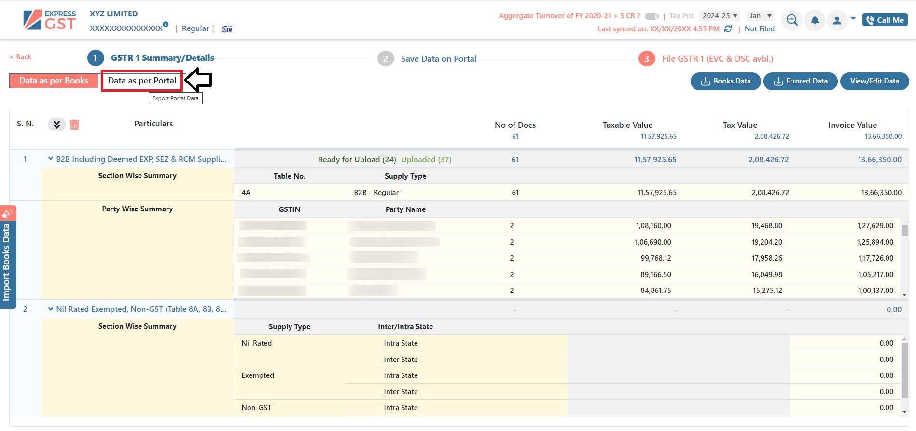Open the GSTIN info icon beside the number
The height and width of the screenshot is (431, 916).
pos(166,24)
